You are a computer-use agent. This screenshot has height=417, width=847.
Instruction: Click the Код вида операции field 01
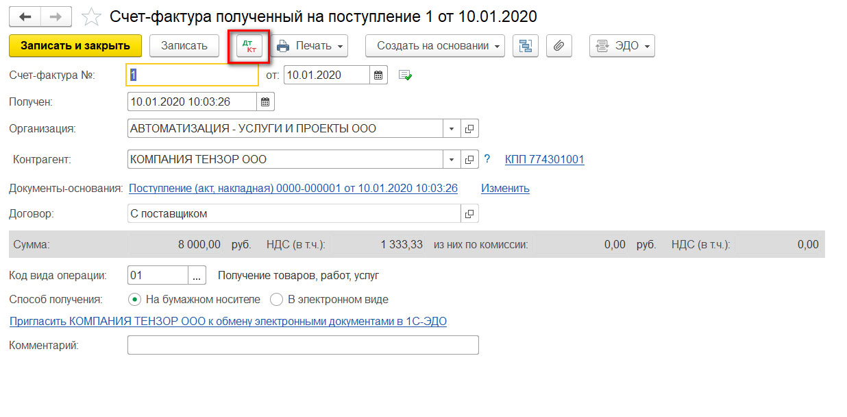pos(158,276)
